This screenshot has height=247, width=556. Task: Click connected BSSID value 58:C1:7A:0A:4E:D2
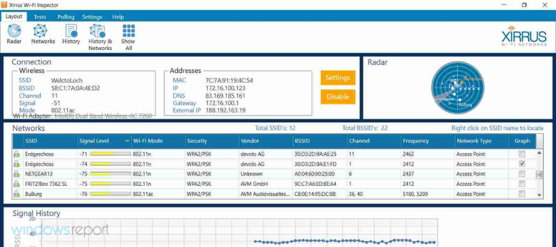75,88
